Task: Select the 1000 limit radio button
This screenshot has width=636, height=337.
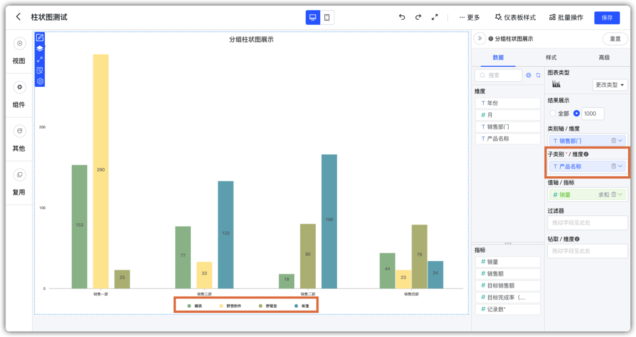Action: click(x=576, y=113)
